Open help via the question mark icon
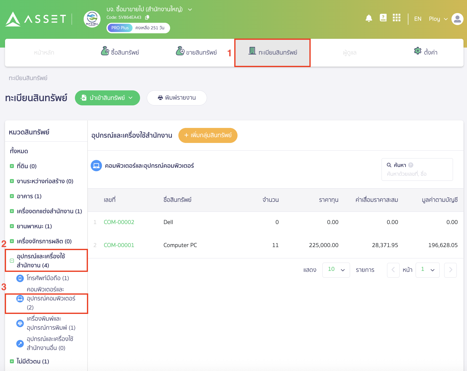This screenshot has width=467, height=371. [x=383, y=18]
